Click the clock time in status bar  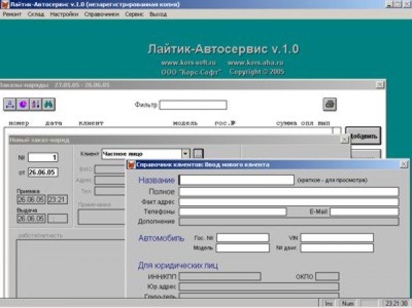[x=396, y=303]
